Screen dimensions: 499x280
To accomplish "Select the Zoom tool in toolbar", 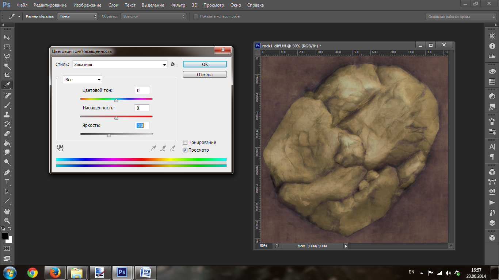I will tap(7, 221).
